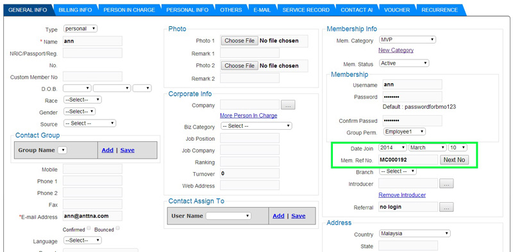Click Add link in Contact Group
513x252 pixels.
coord(107,150)
